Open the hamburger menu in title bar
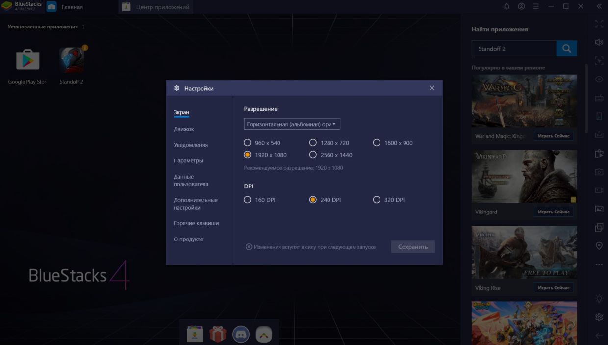The width and height of the screenshot is (608, 345). [x=536, y=6]
